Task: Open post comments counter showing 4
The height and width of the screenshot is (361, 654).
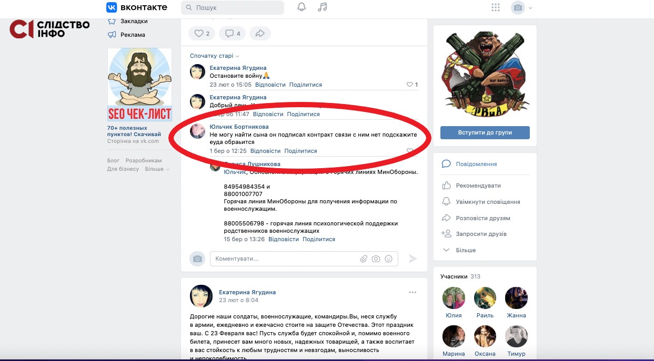Action: pos(233,34)
